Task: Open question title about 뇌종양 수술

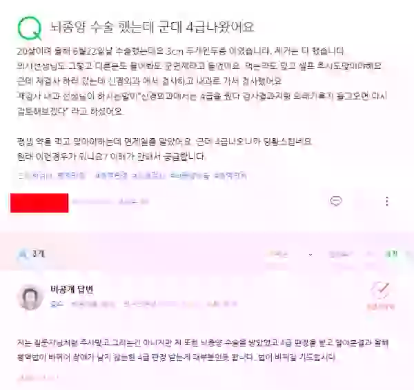Action: (x=152, y=27)
